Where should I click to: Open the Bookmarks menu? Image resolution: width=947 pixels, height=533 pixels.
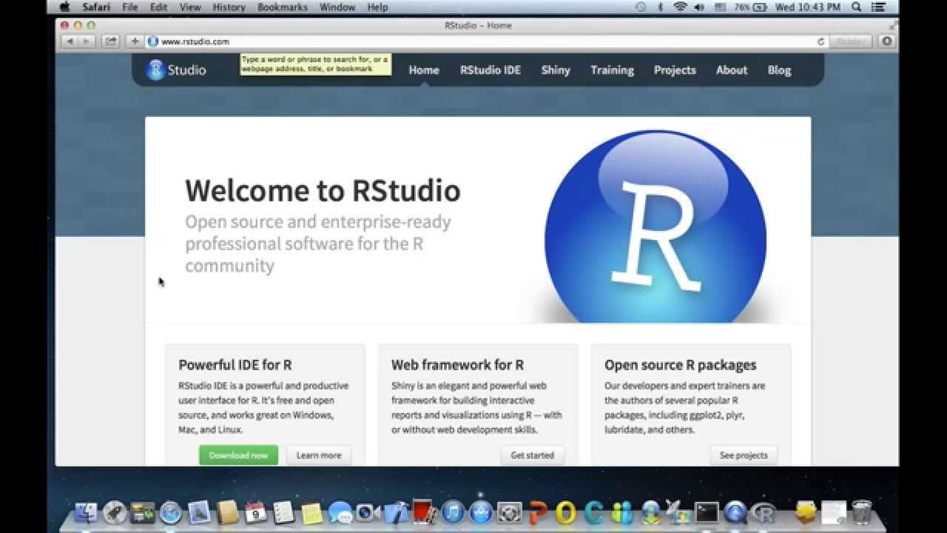283,7
